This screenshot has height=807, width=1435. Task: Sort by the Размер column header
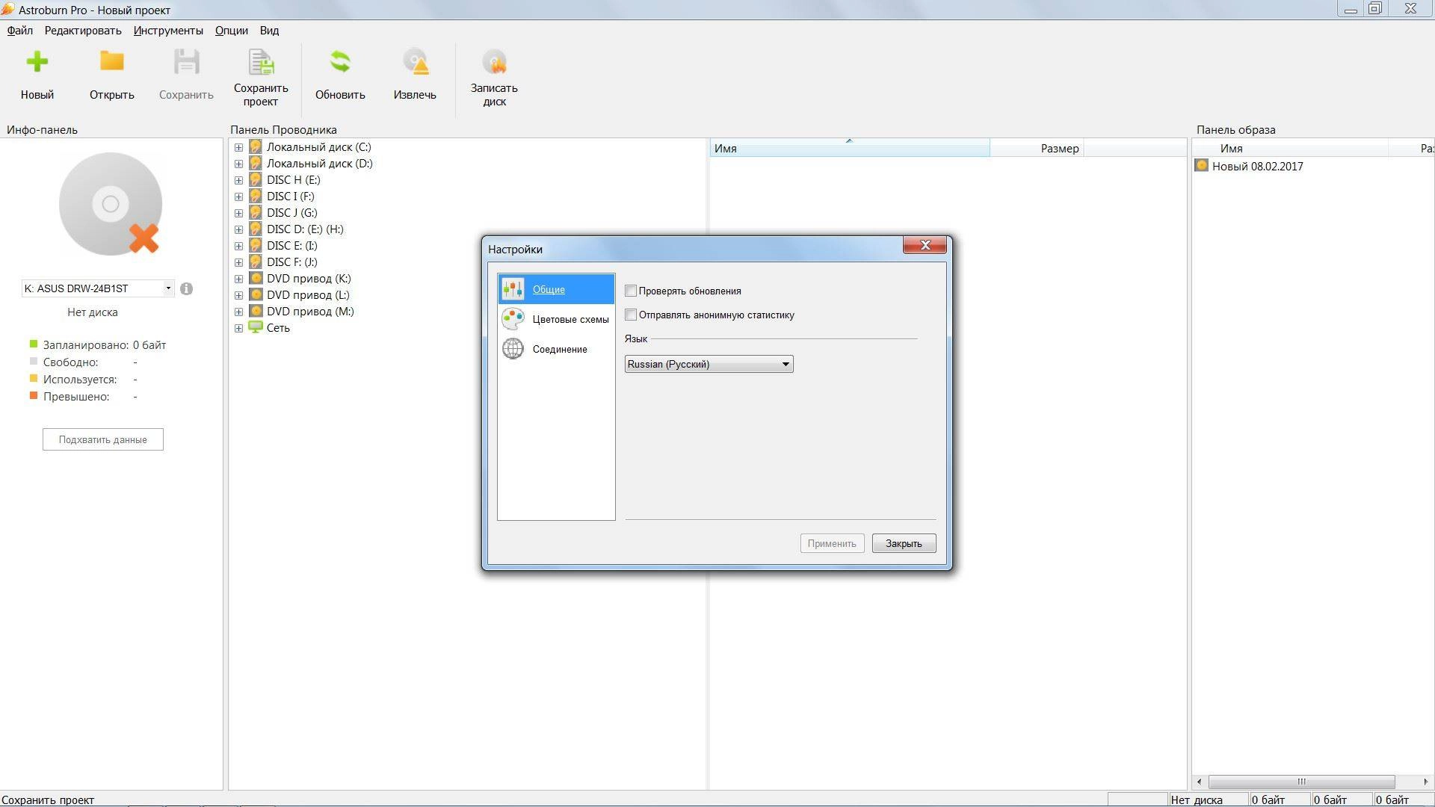coord(1037,148)
